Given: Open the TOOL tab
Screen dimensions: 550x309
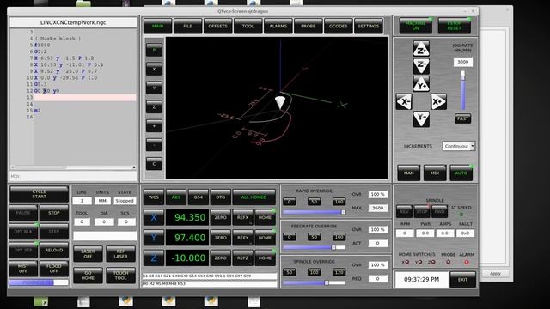Looking at the screenshot, I should [x=248, y=27].
